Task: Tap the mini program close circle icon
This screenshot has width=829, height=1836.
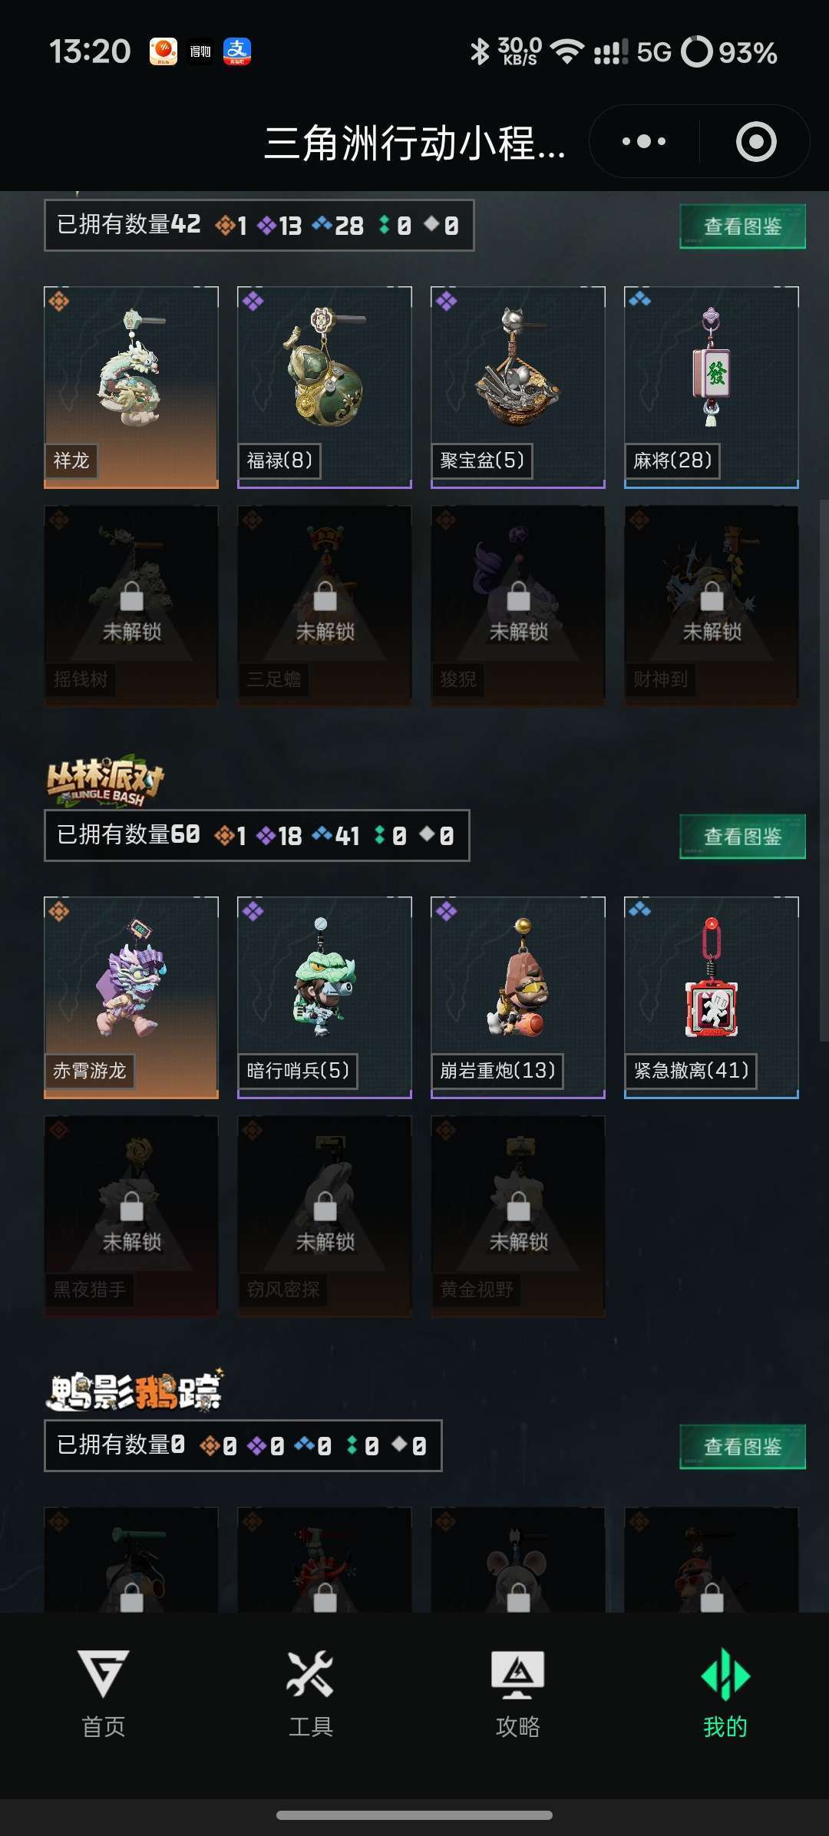Action: click(x=756, y=142)
